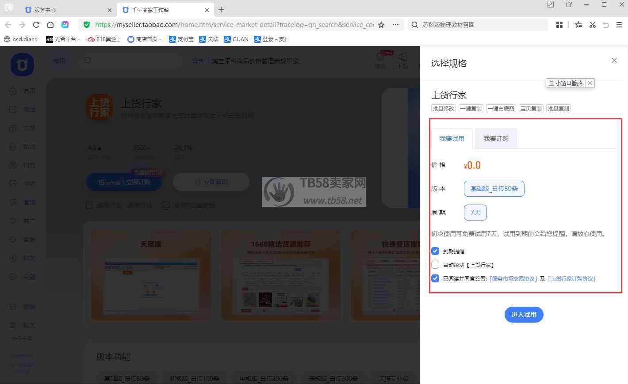The height and width of the screenshot is (384, 628).
Task: Click the 进入试用 button
Action: point(524,315)
